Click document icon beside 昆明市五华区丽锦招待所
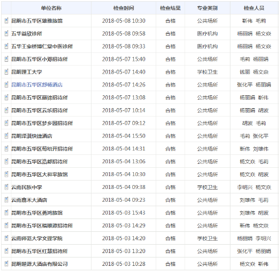This screenshot has width=279, height=272. point(7,98)
